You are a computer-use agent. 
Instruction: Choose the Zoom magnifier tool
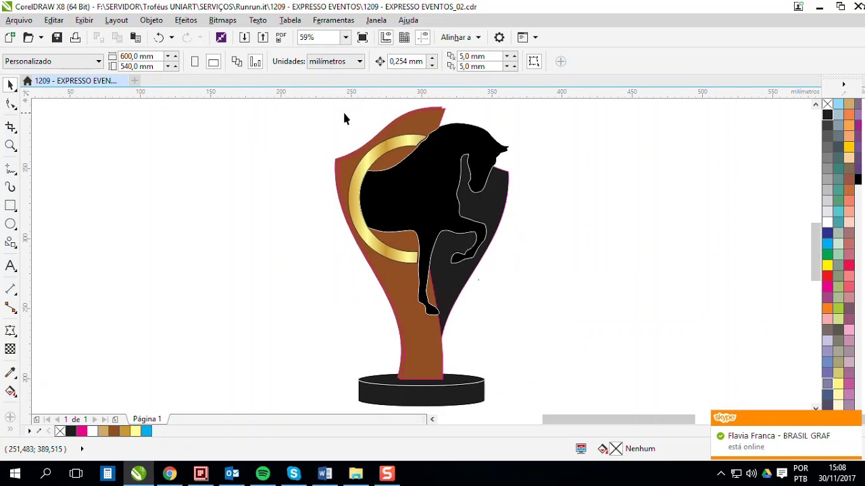[10, 146]
